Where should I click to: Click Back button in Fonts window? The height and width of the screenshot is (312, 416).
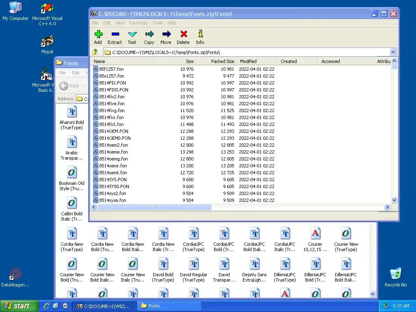click(69, 86)
